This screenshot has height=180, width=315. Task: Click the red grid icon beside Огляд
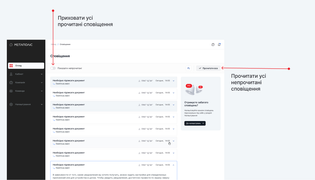tap(11, 66)
